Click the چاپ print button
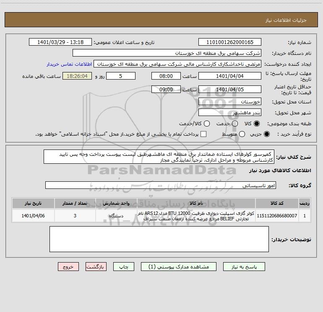Viewport: 323px width, 312px height. [x=124, y=266]
